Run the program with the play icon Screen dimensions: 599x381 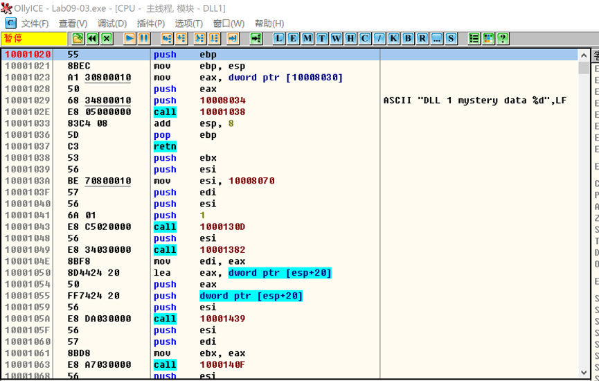pyautogui.click(x=129, y=38)
